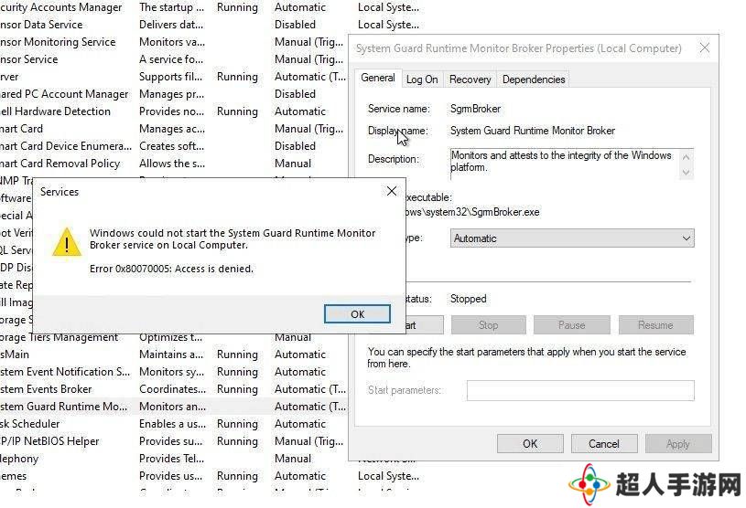Select the Smart Card Device Enumeration service
Screen dimensions: 746x508
174,146
